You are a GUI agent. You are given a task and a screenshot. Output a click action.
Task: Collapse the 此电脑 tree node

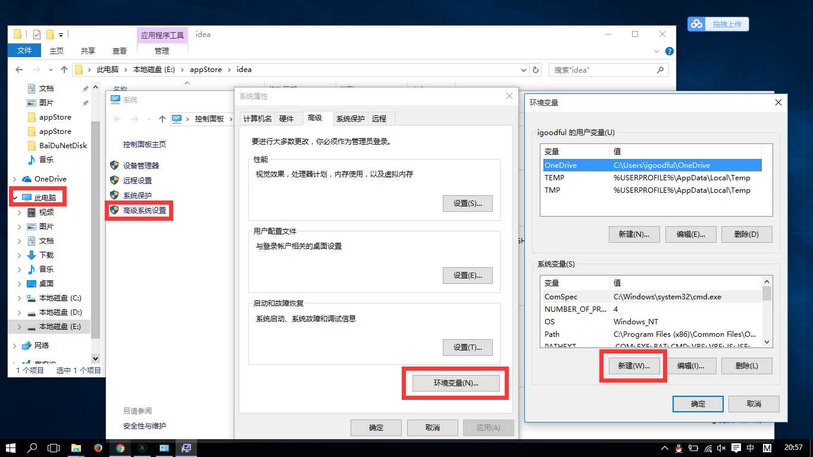[15, 197]
